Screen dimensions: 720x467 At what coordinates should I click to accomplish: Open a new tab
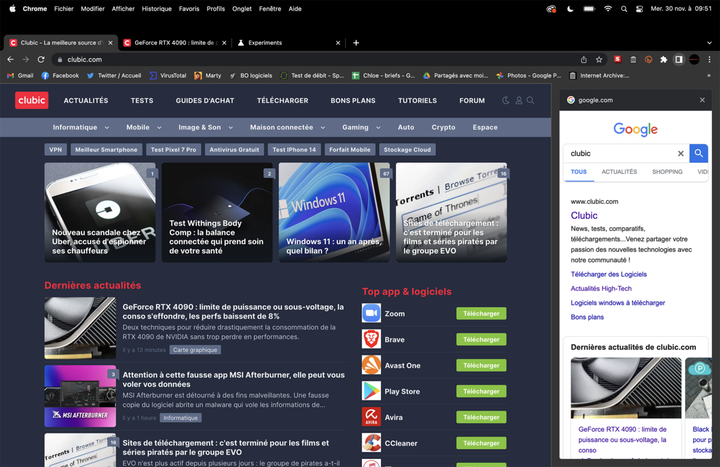356,43
